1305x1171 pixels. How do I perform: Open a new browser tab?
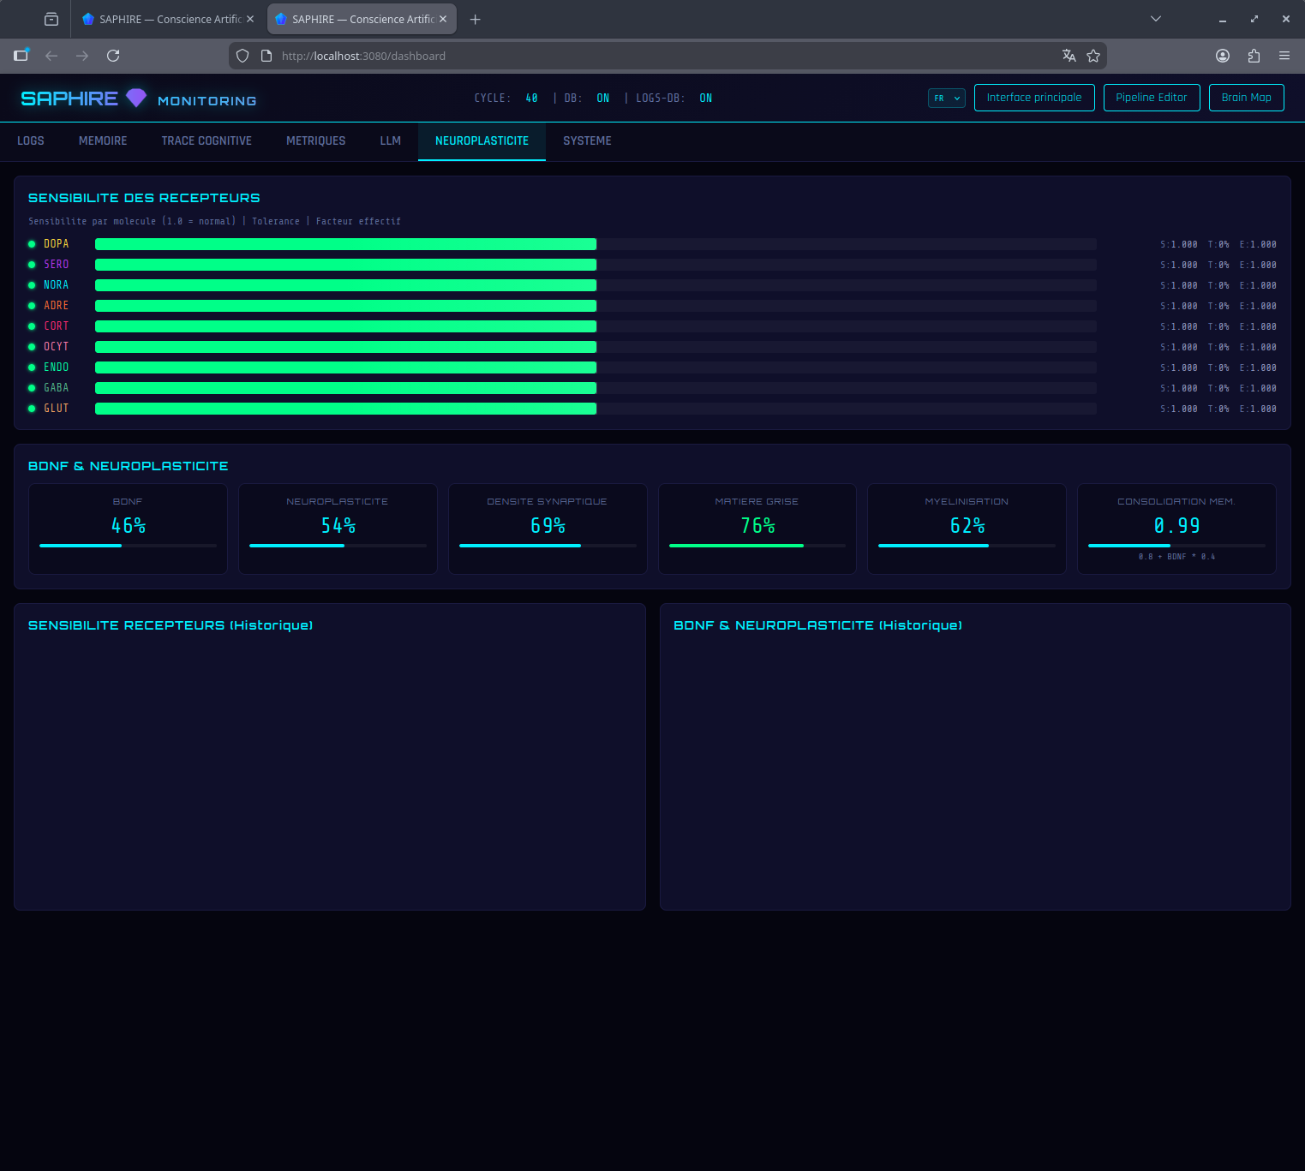point(475,19)
